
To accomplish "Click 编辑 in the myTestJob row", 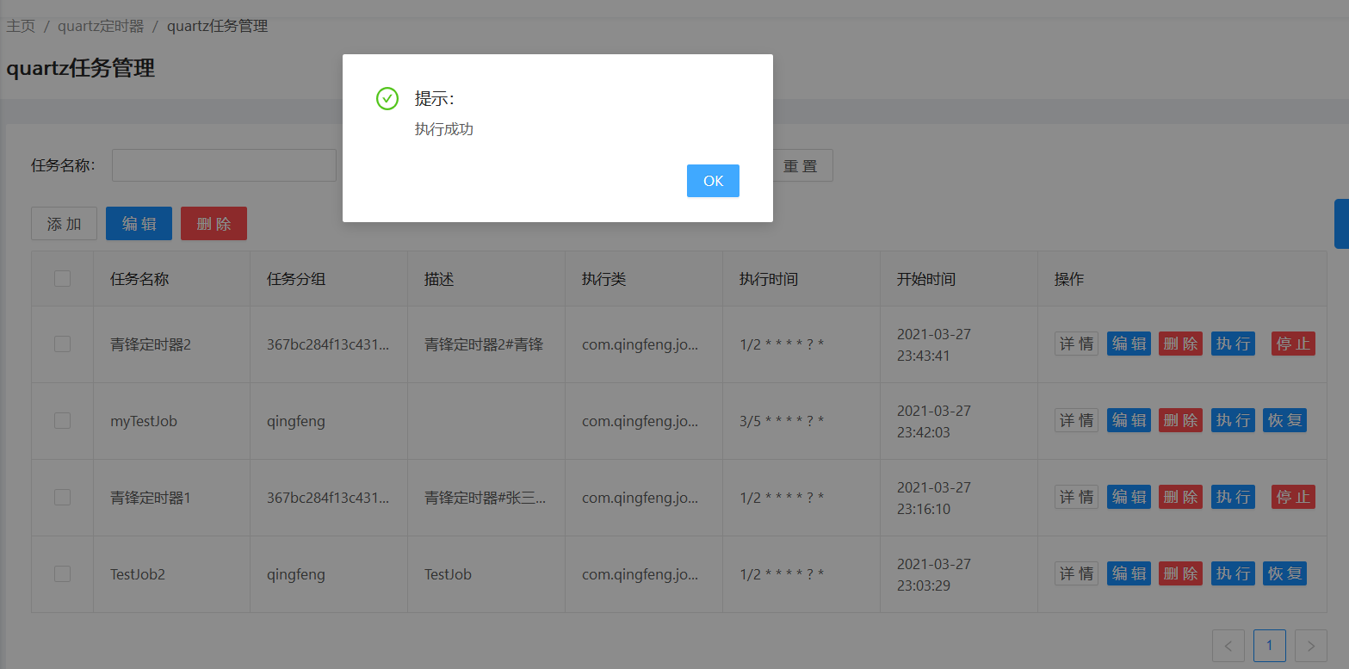I will pyautogui.click(x=1129, y=420).
